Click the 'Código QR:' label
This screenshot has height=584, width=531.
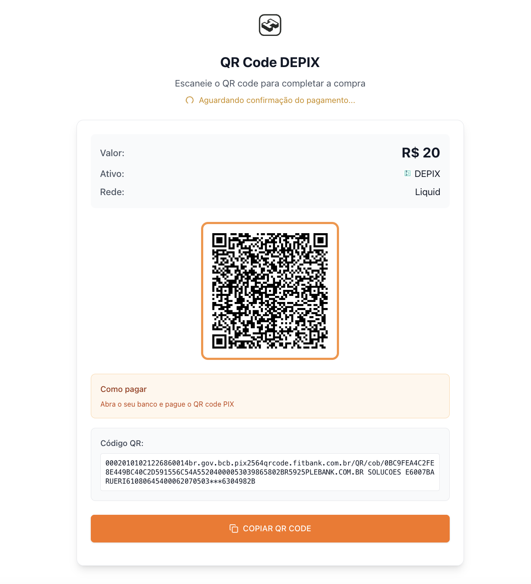tap(122, 443)
